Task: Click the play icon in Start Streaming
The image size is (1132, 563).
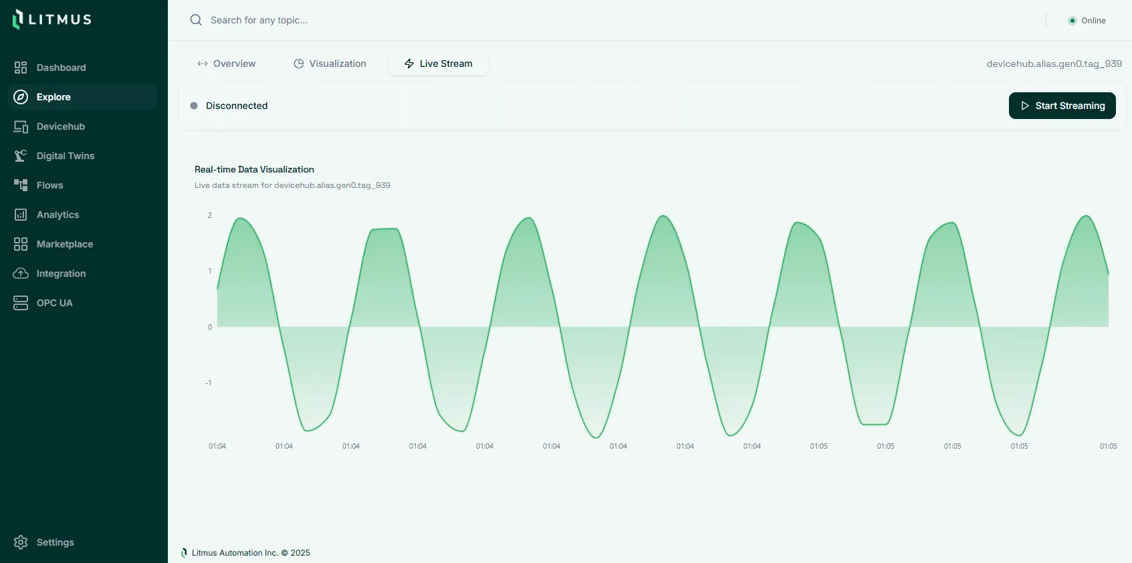Action: (1025, 106)
